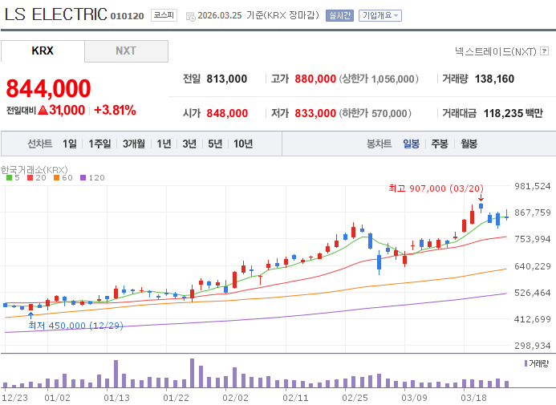The image size is (556, 405).
Task: Click the red up-triangle change indicator
Action: (43, 110)
